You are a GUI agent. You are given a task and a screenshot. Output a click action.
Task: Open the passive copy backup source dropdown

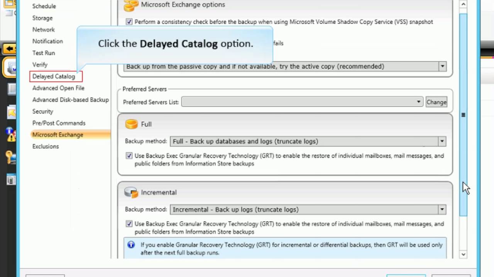coord(442,67)
